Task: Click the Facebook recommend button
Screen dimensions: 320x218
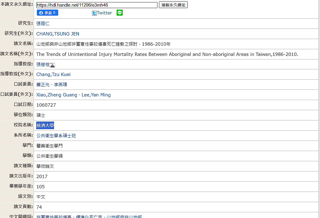Action: point(47,13)
